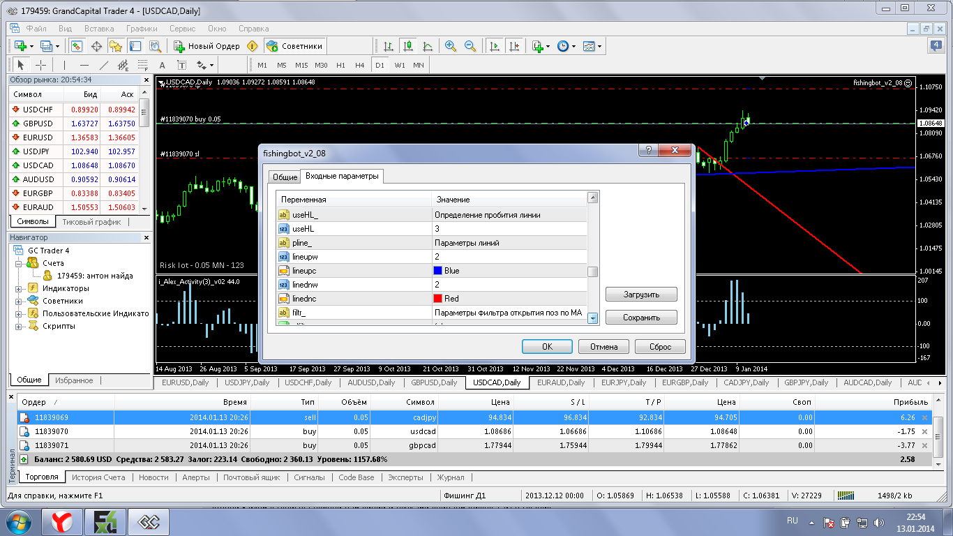Toggle the Советники auto-trading button
The image size is (953, 536).
[295, 46]
